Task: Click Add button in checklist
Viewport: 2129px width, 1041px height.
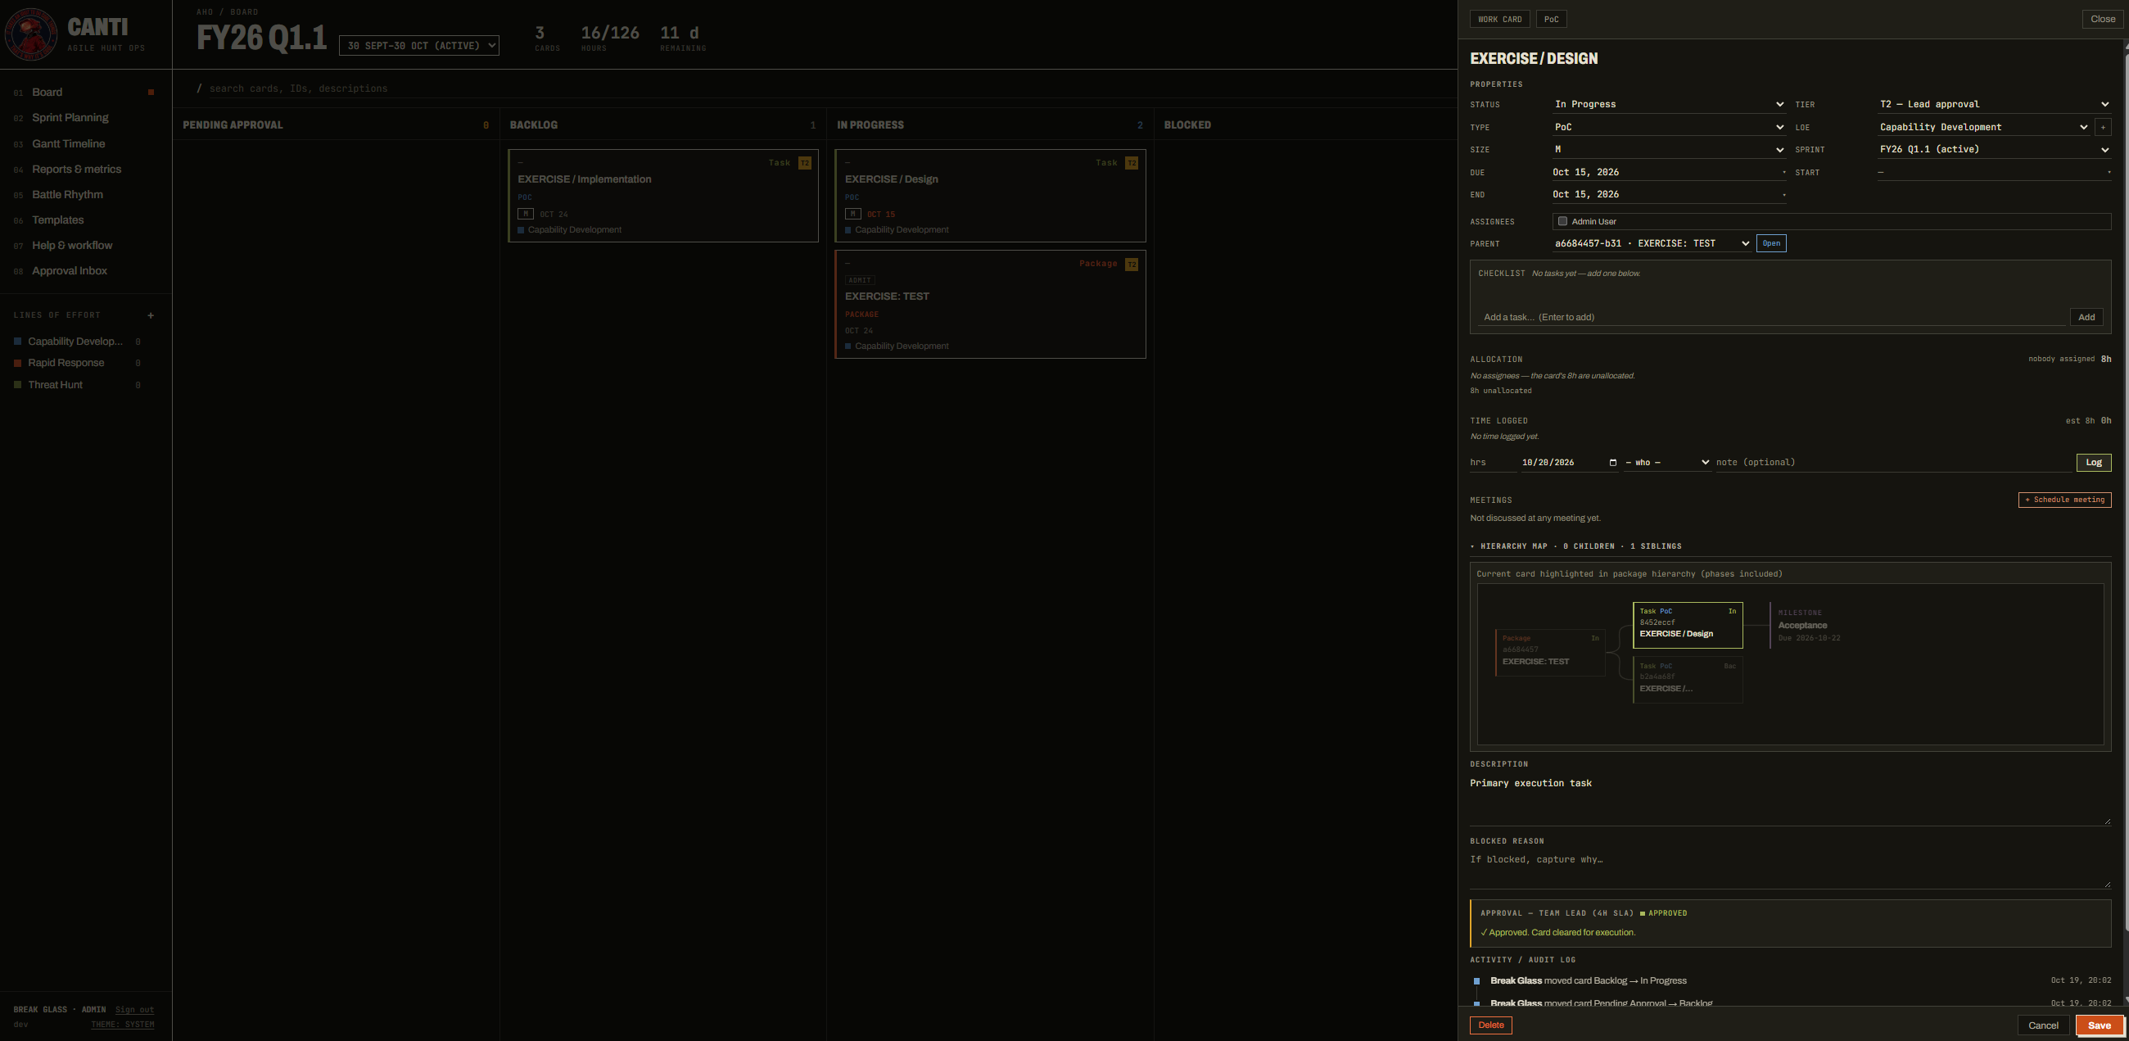Action: coord(2086,318)
